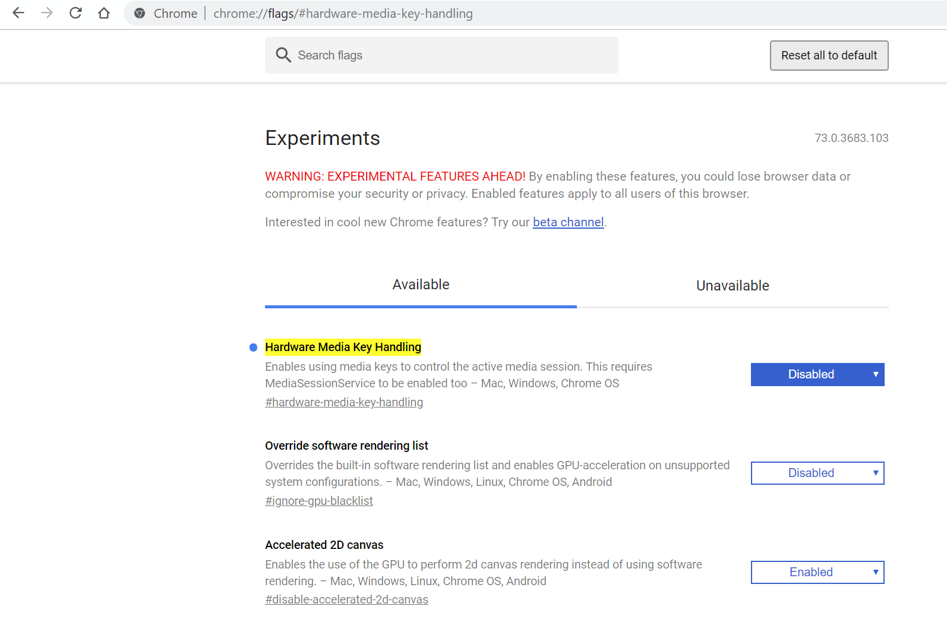This screenshot has height=619, width=947.
Task: Open Accelerated 2D canvas Enabled dropdown
Action: (817, 572)
